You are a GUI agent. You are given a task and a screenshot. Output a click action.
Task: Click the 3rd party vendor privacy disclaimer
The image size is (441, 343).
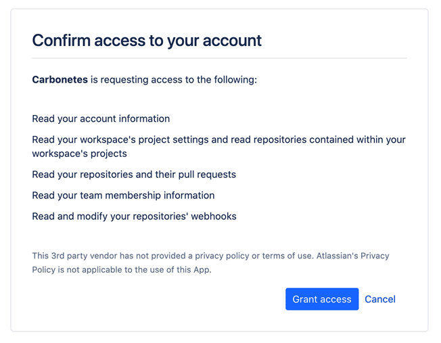click(210, 262)
